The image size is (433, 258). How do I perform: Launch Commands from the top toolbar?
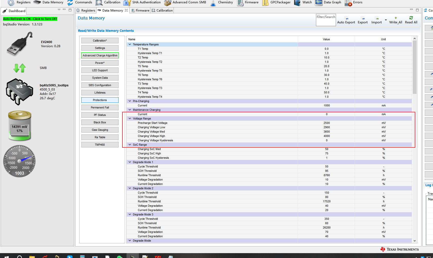(x=80, y=3)
